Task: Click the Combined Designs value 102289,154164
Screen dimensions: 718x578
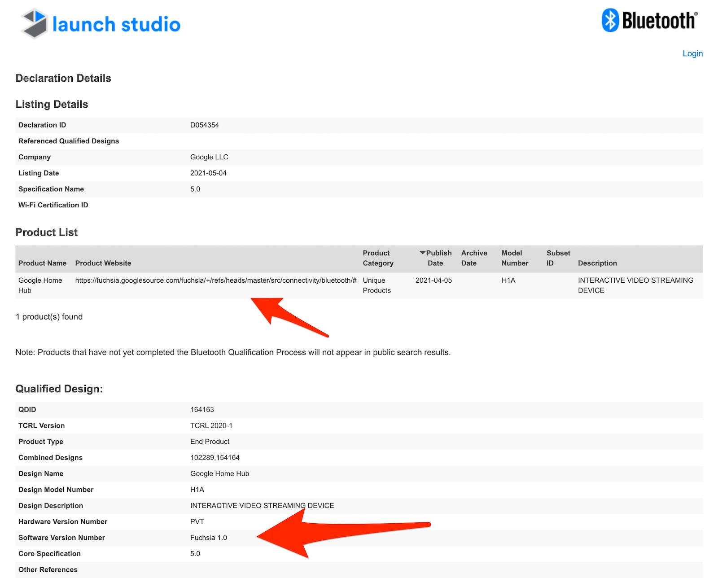Action: pos(215,458)
